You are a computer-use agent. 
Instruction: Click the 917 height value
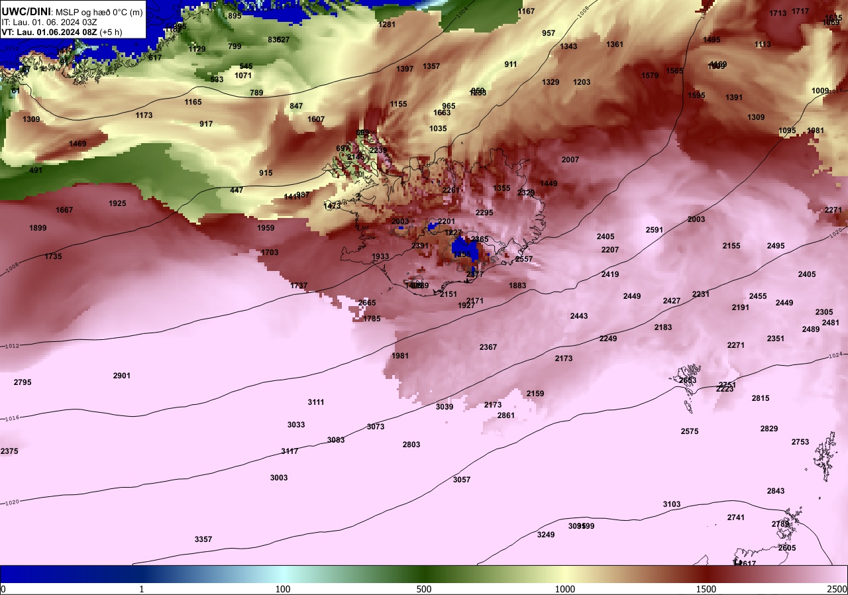(x=206, y=124)
